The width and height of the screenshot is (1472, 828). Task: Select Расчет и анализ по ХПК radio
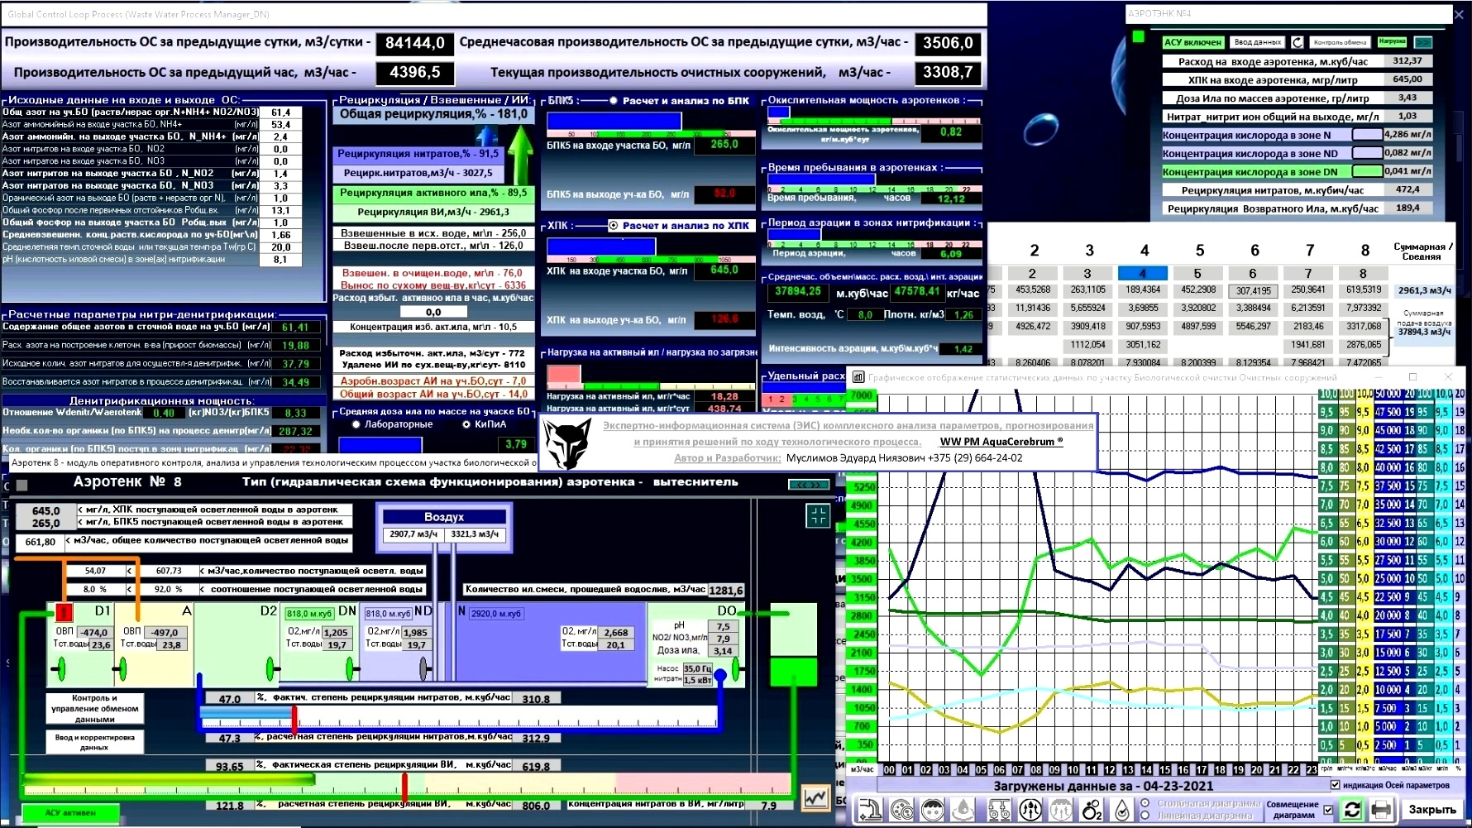(614, 225)
